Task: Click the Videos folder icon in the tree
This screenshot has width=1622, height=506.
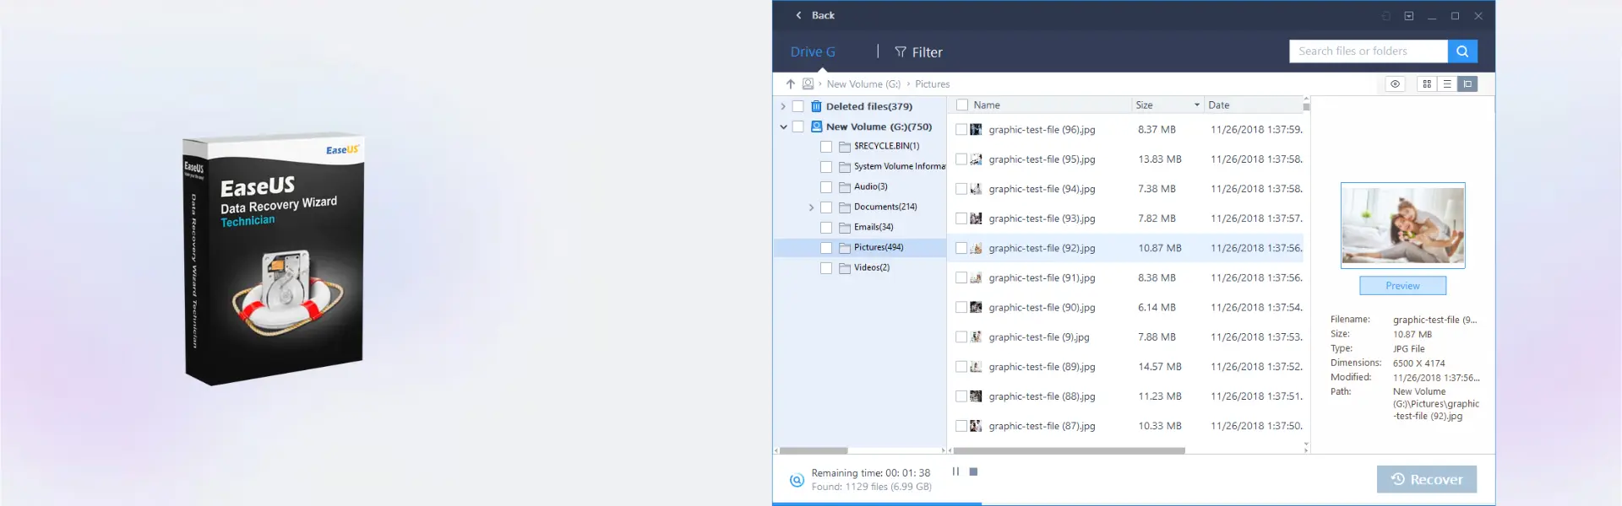Action: (x=845, y=268)
